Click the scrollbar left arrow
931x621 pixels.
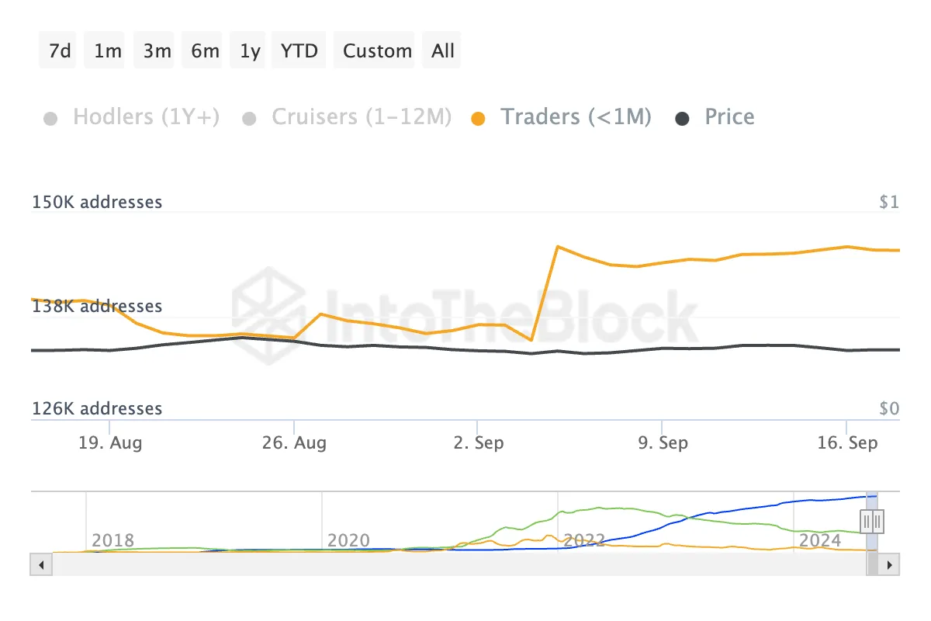(39, 564)
